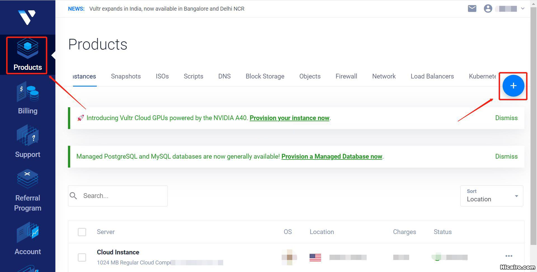The image size is (537, 272).
Task: Switch to the Block Storage tab
Action: pos(265,77)
